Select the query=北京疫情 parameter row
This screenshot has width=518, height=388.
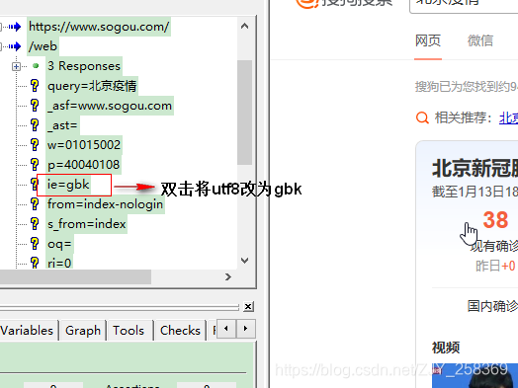pos(92,86)
